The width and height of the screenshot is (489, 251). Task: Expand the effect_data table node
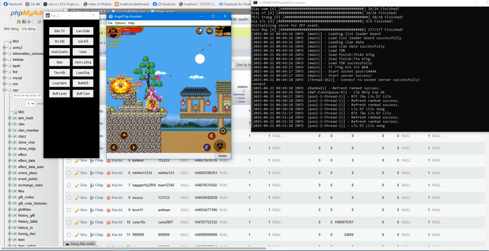point(9,161)
